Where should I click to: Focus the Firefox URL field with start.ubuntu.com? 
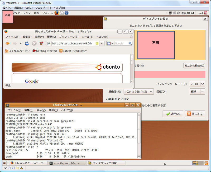[73, 43]
